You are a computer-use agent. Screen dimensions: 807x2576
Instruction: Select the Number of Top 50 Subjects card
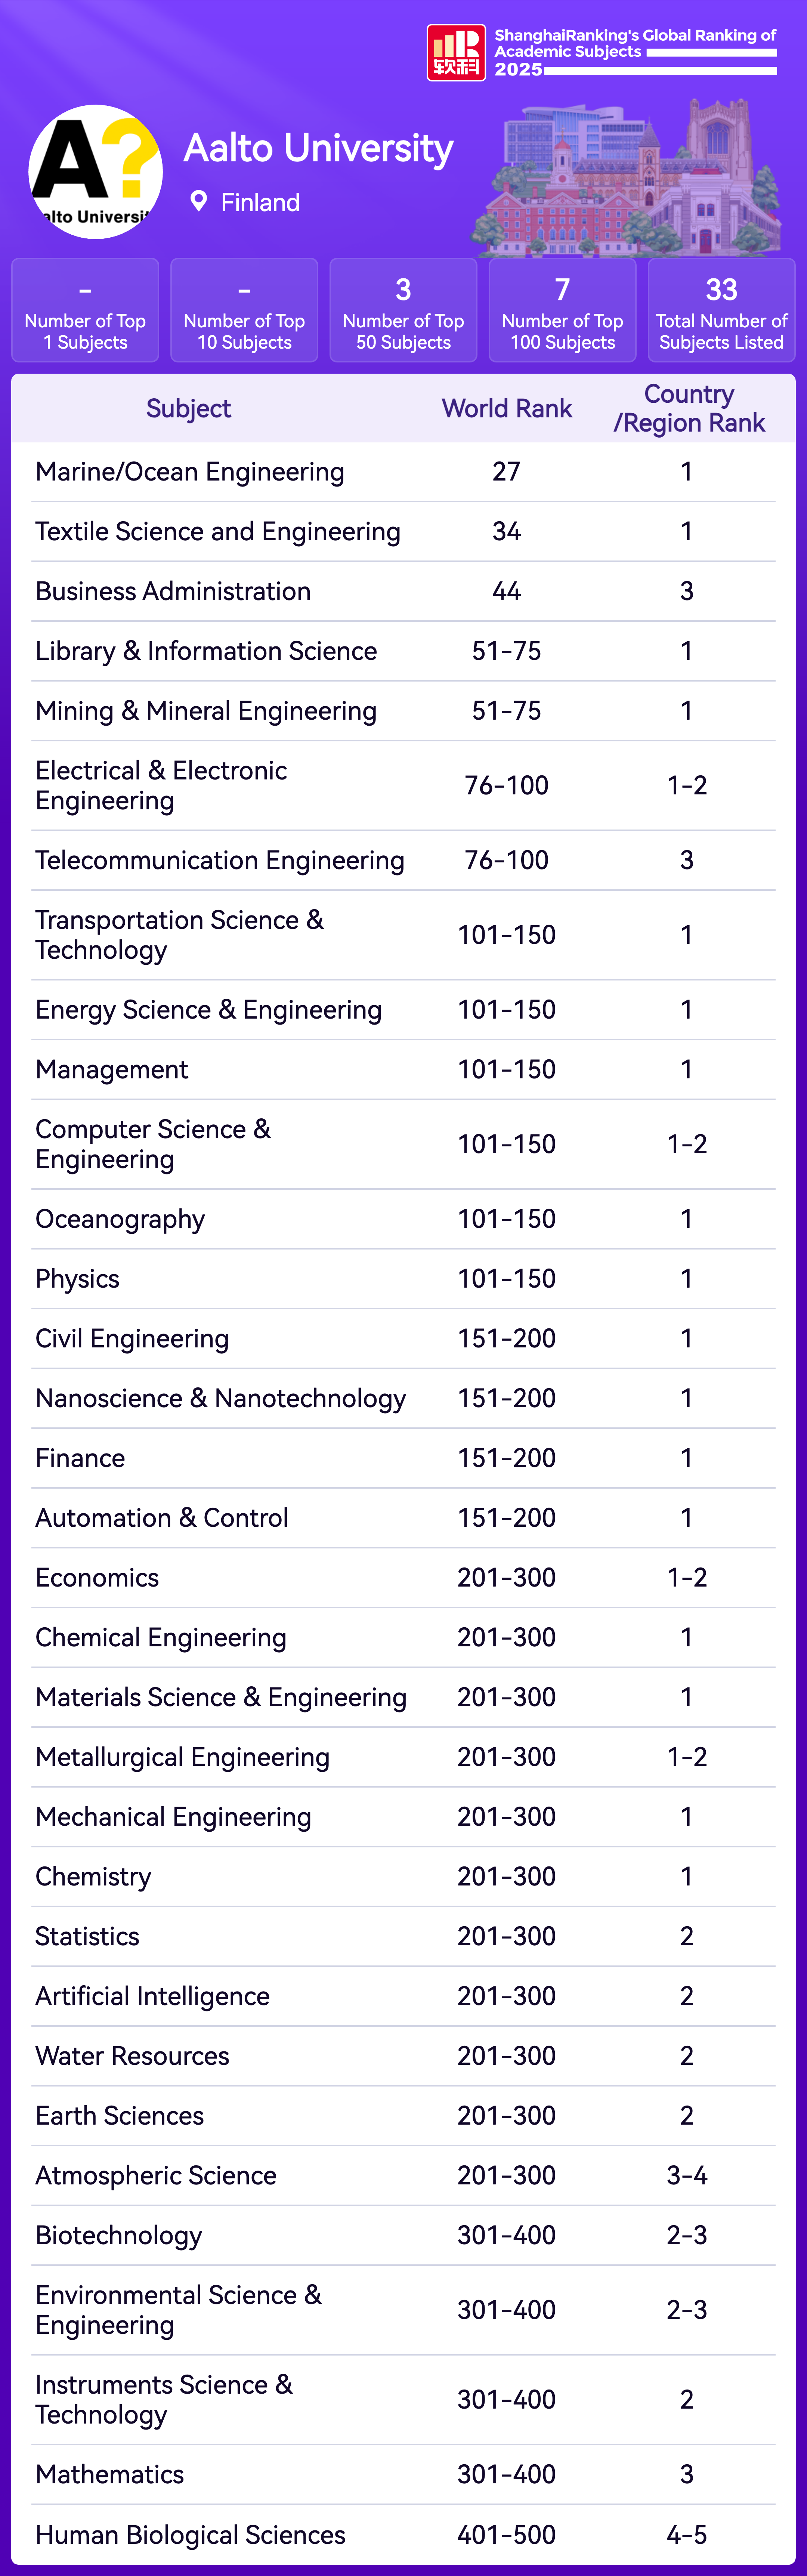403,310
